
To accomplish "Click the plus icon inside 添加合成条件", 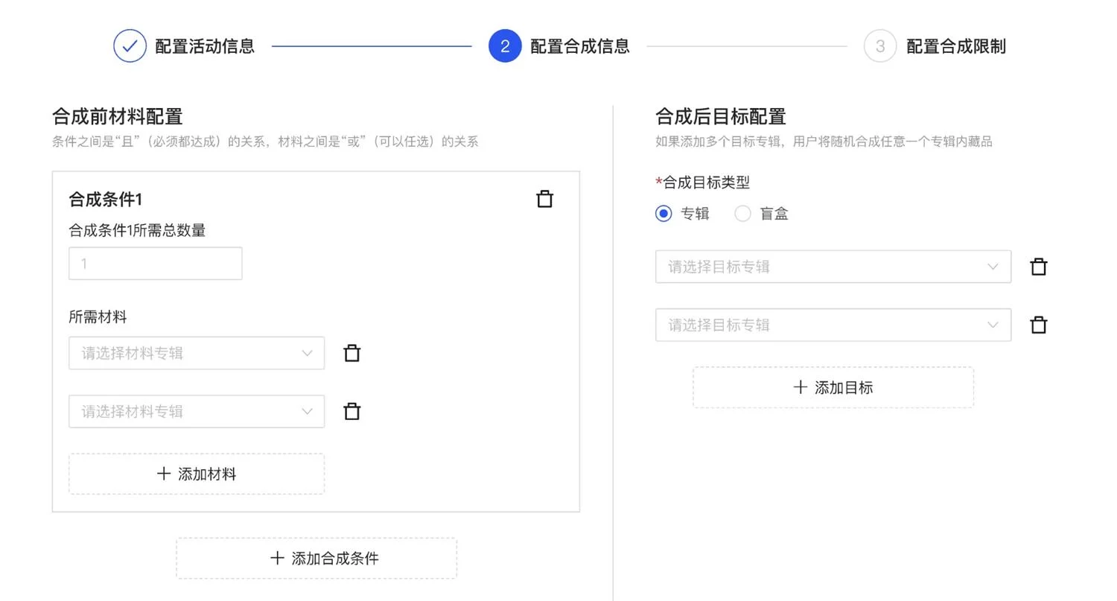I will pyautogui.click(x=277, y=557).
